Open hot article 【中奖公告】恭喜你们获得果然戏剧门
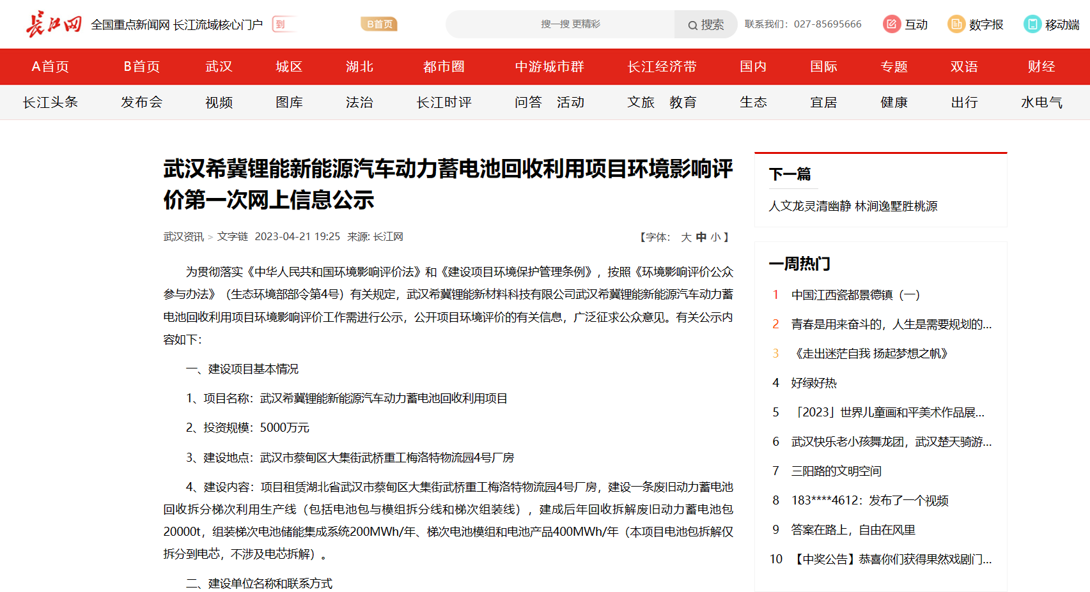1090x592 pixels. point(891,559)
